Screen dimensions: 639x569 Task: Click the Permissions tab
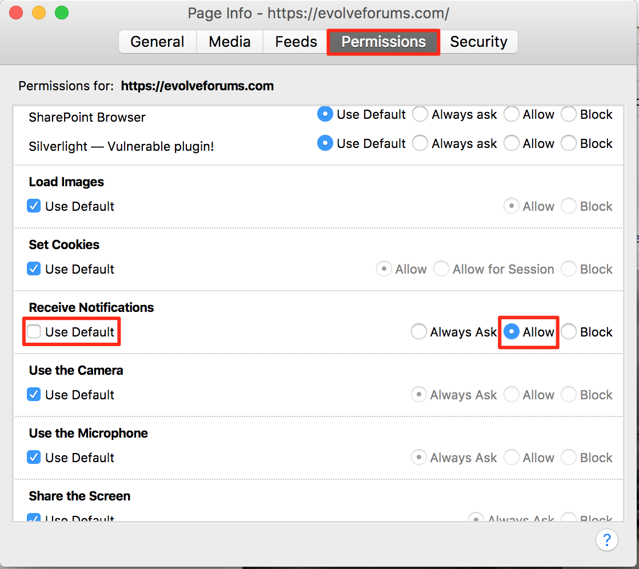point(384,42)
